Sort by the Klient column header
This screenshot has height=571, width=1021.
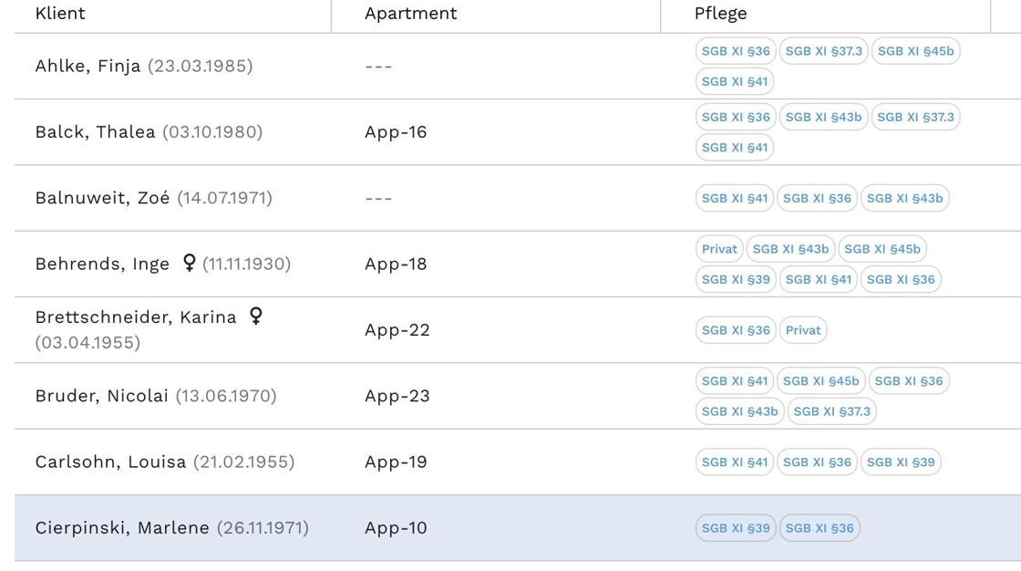tap(60, 13)
